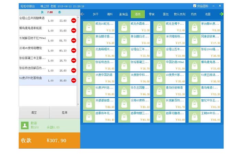
Task: Select cart row 汾湖45度特制糟烧
Action: pos(48,50)
